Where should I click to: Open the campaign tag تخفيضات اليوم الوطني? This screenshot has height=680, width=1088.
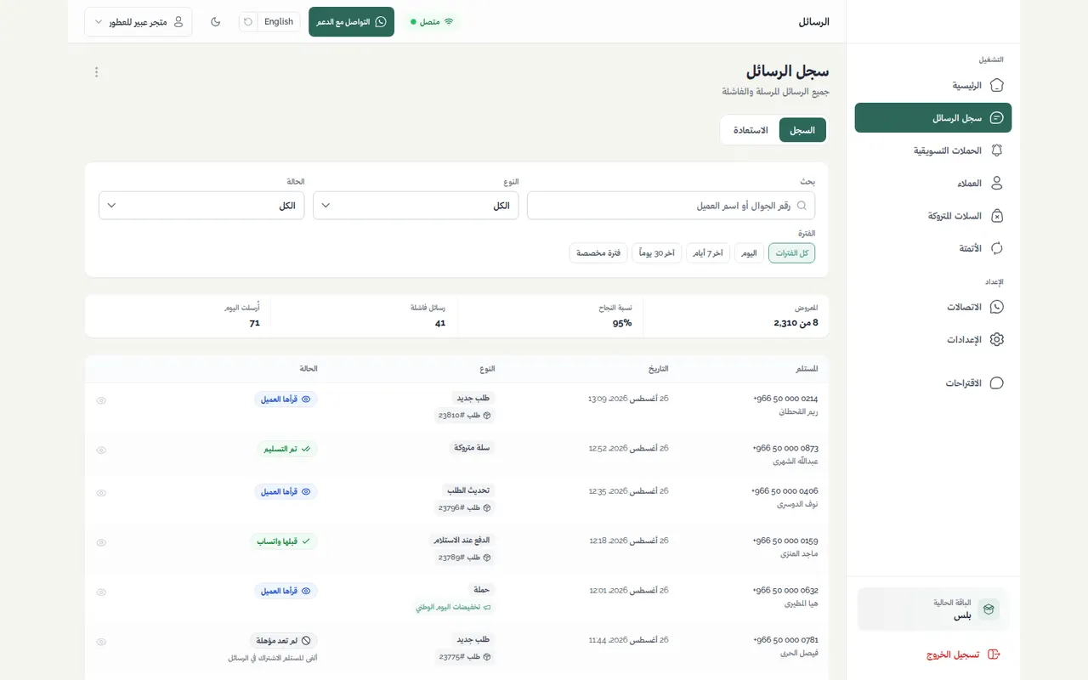tap(454, 608)
